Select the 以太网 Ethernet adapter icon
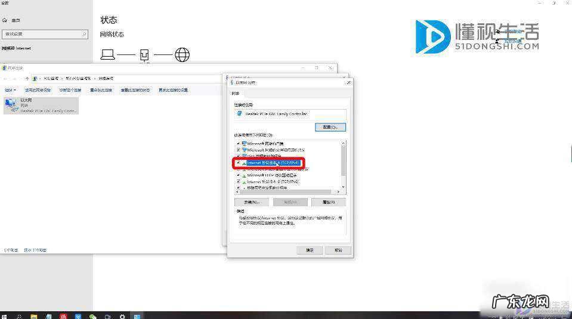 point(11,105)
